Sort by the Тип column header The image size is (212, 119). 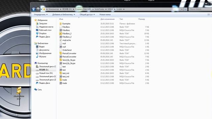click(x=121, y=19)
